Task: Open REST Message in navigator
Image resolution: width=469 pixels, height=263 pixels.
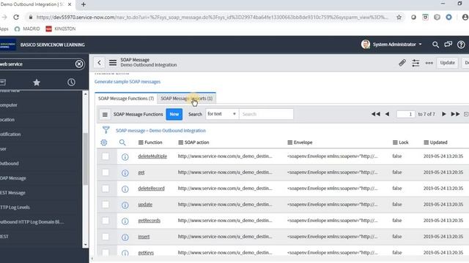Action: pyautogui.click(x=12, y=193)
